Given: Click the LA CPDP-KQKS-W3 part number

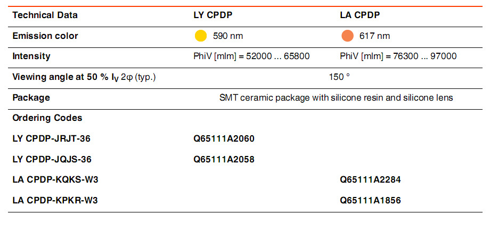Looking at the screenshot, I should tap(55, 179).
